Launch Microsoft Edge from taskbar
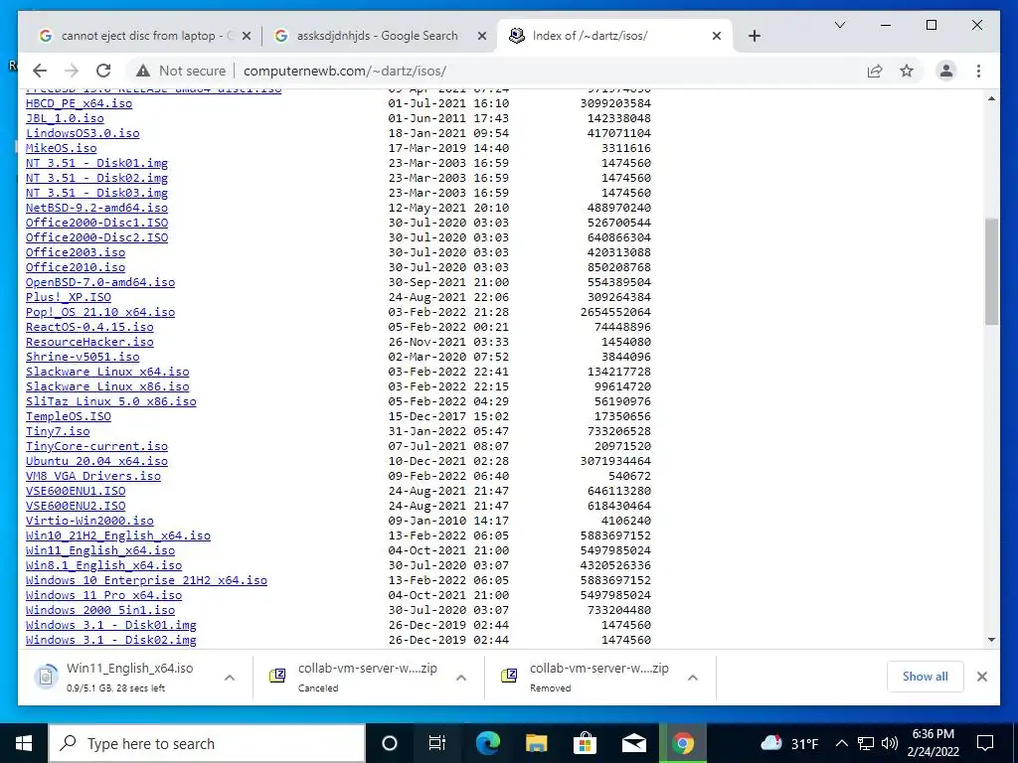The width and height of the screenshot is (1018, 763). pos(487,743)
